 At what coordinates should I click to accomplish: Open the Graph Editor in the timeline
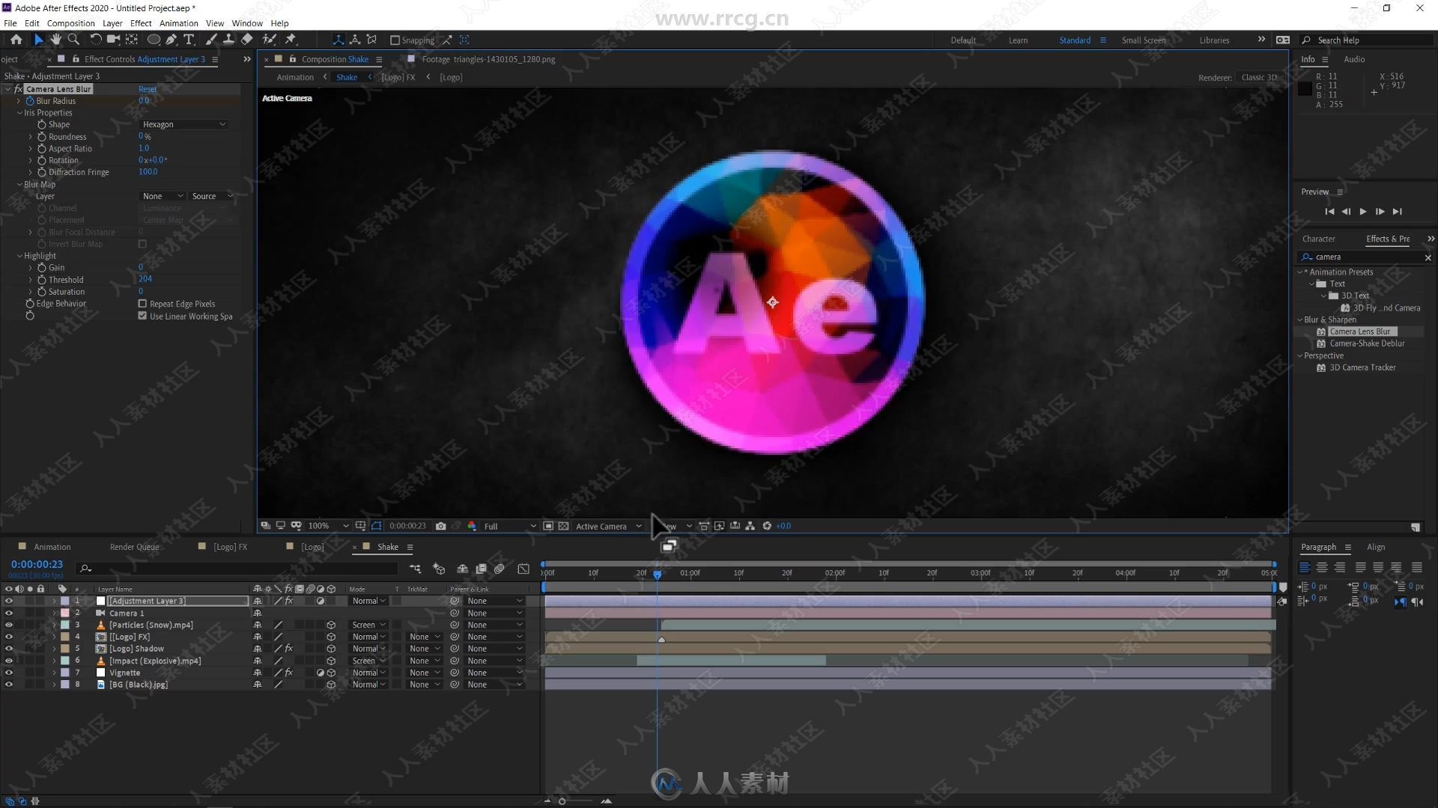coord(524,569)
